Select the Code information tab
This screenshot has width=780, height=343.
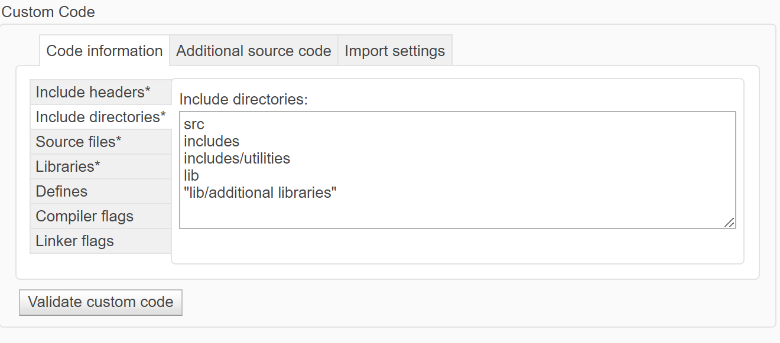click(x=104, y=51)
